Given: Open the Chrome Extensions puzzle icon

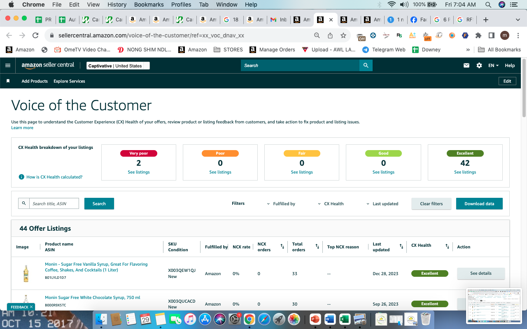Looking at the screenshot, I should click(x=478, y=35).
